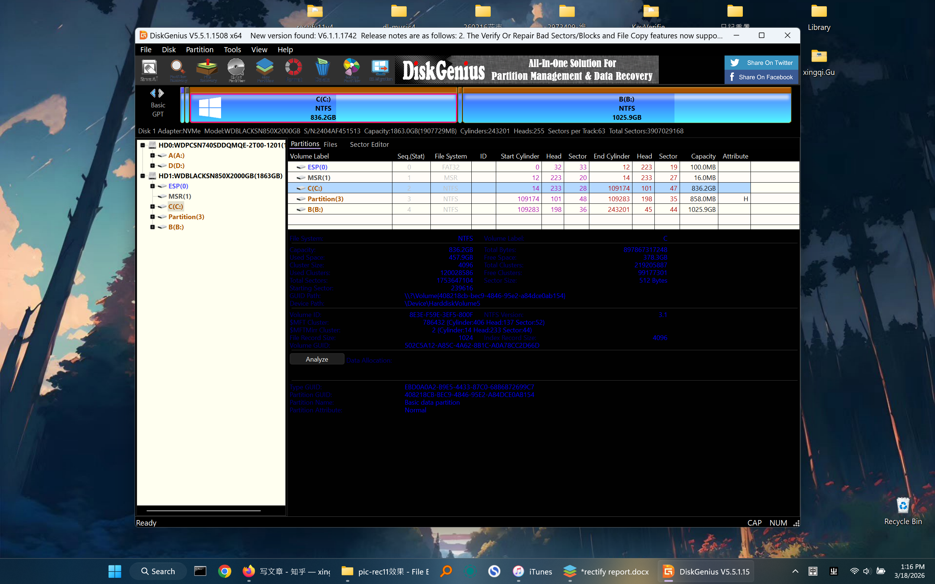
Task: Expand the A(A:) tree node
Action: 152,155
